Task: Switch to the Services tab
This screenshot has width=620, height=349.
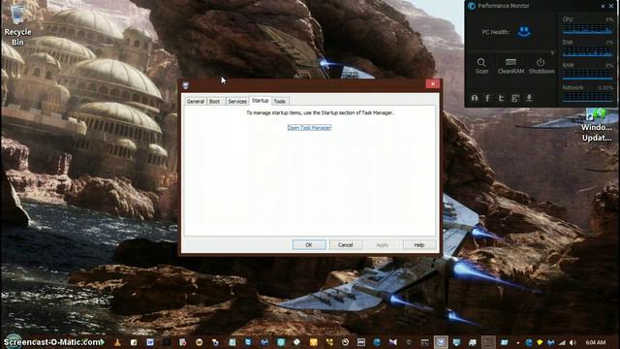Action: click(237, 101)
